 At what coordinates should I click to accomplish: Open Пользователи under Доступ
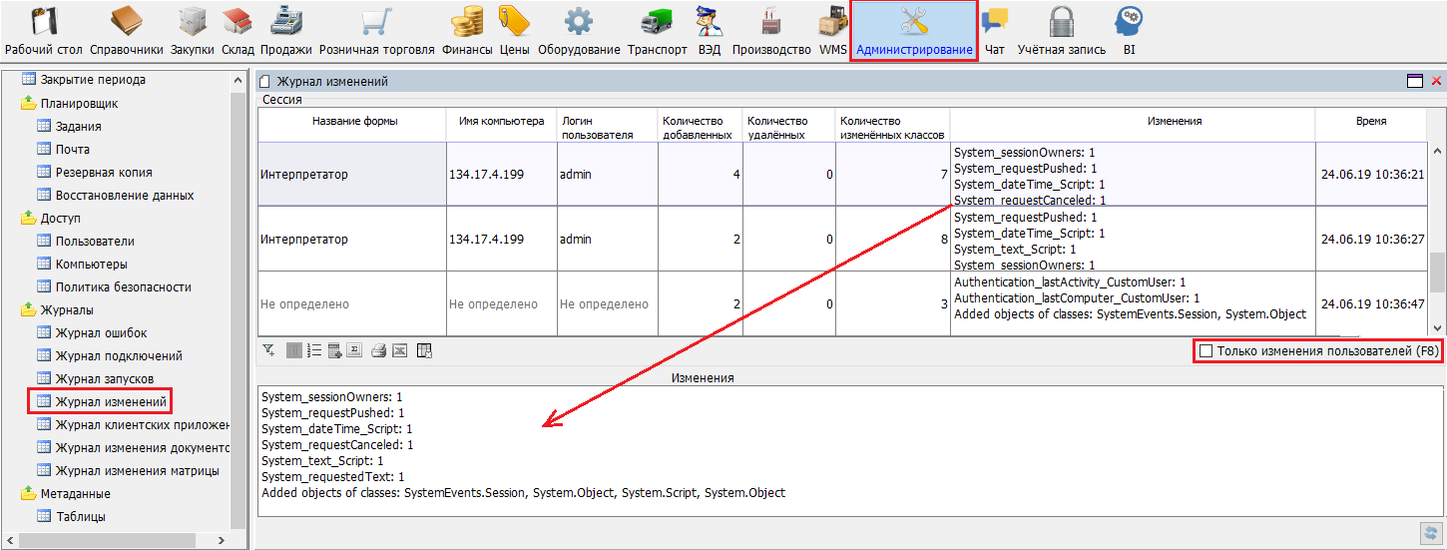click(x=95, y=241)
